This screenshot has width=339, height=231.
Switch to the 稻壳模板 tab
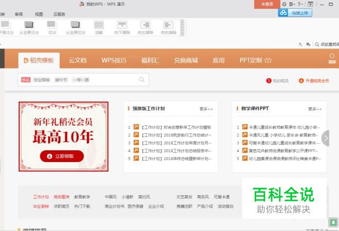click(39, 61)
